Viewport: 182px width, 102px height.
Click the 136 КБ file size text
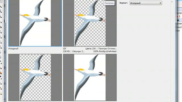pyautogui.click(x=66, y=51)
